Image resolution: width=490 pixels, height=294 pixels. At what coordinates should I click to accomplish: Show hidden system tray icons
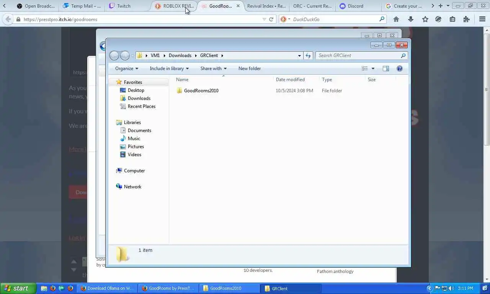[430, 288]
